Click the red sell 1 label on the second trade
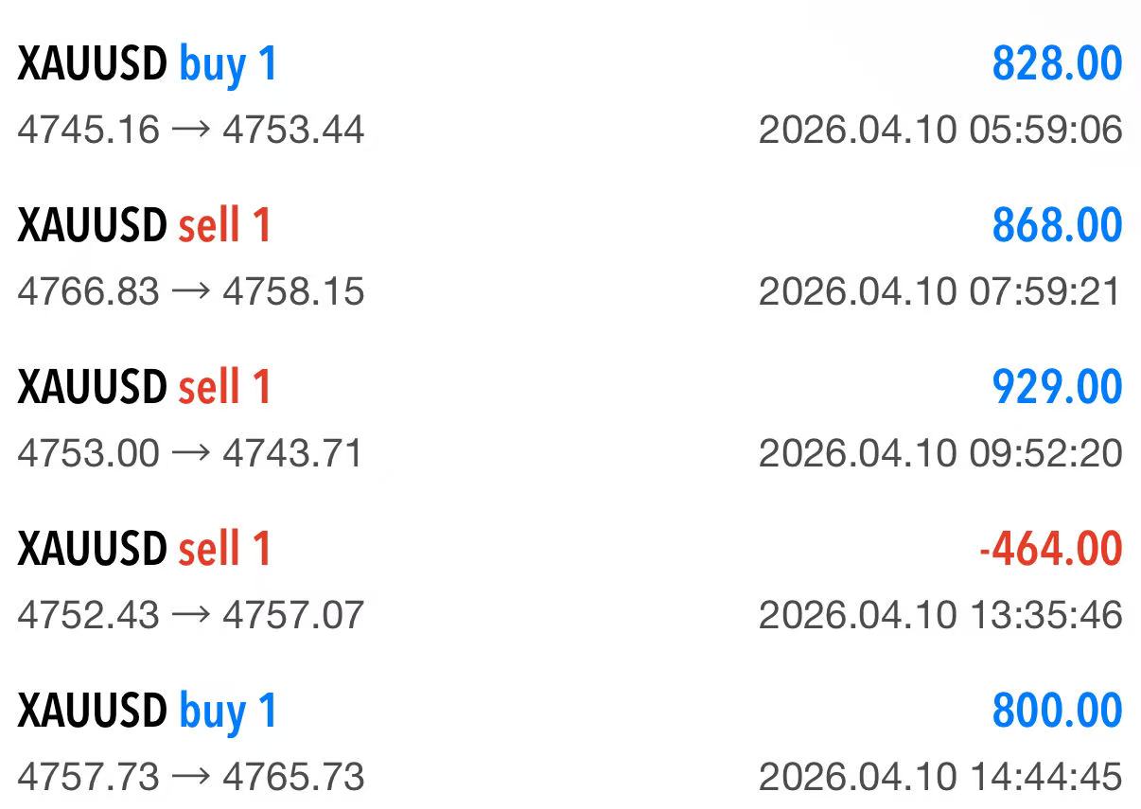This screenshot has width=1141, height=809. click(221, 225)
